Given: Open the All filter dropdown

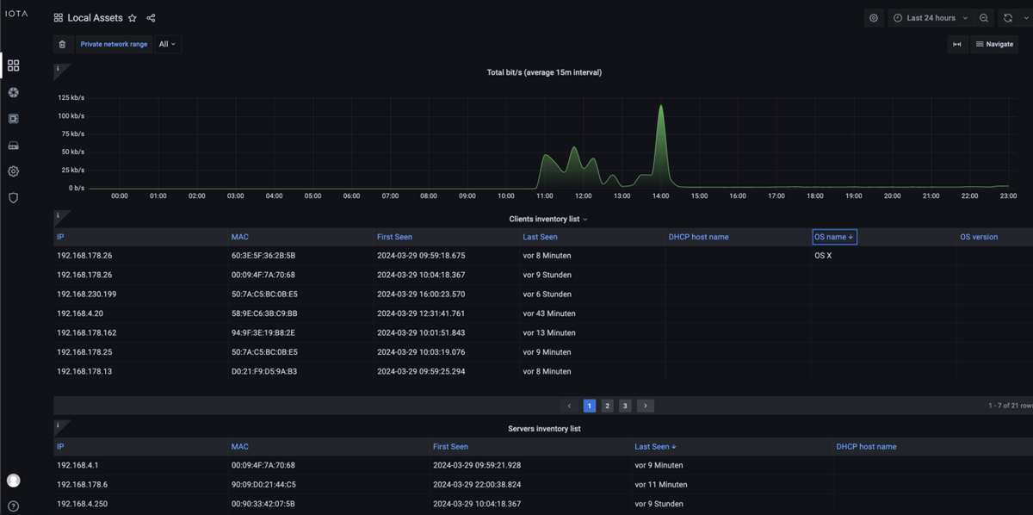Looking at the screenshot, I should [167, 44].
